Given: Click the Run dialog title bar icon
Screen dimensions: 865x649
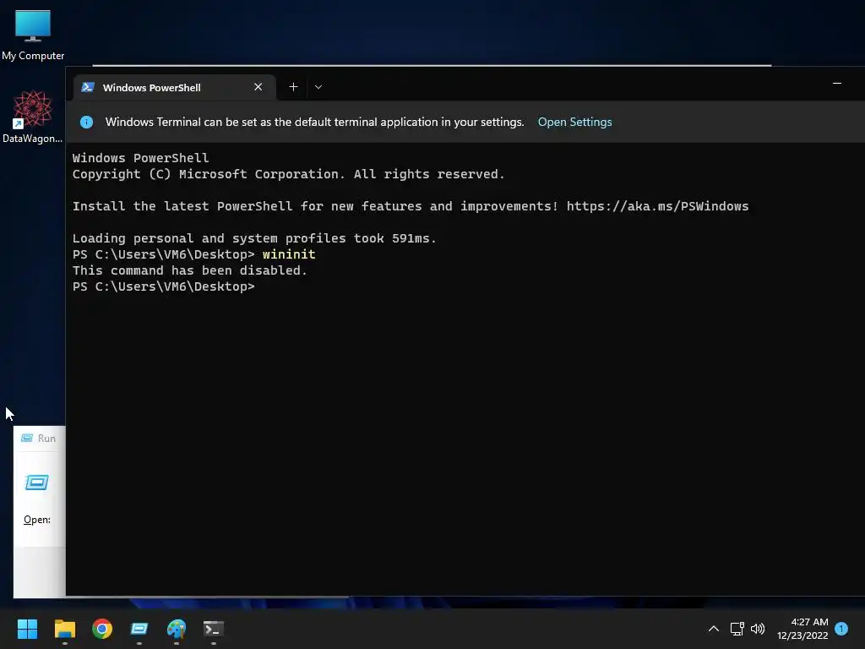Looking at the screenshot, I should coord(26,439).
